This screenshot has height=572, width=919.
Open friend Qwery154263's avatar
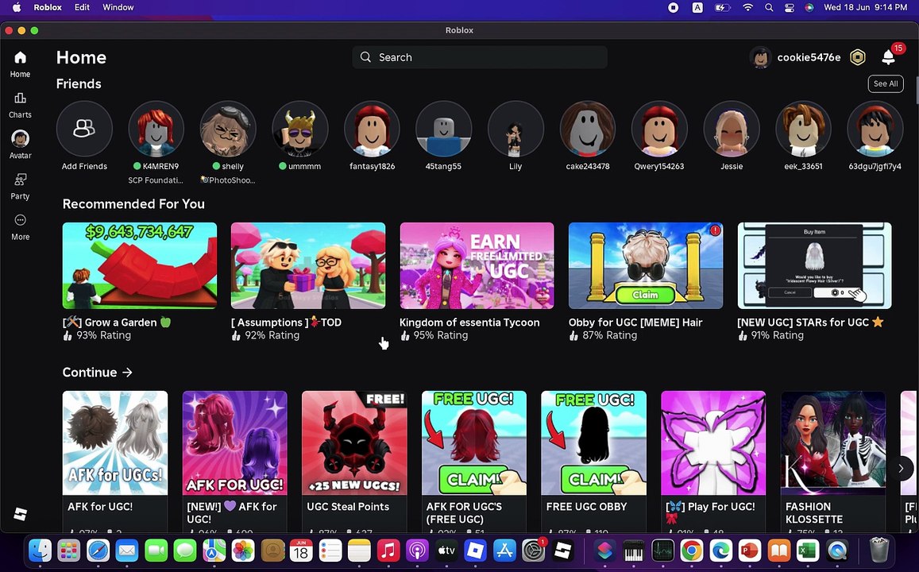tap(659, 129)
